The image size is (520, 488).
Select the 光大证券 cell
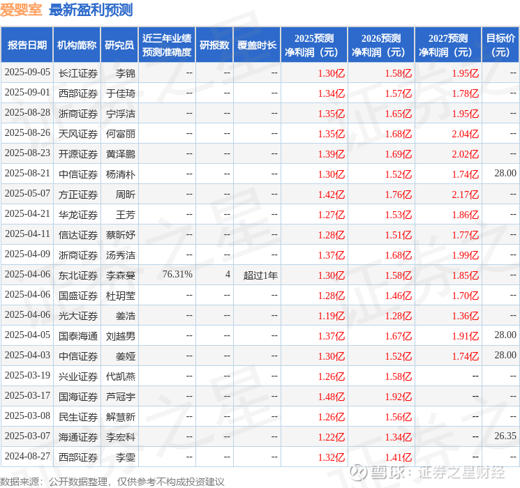(78, 316)
